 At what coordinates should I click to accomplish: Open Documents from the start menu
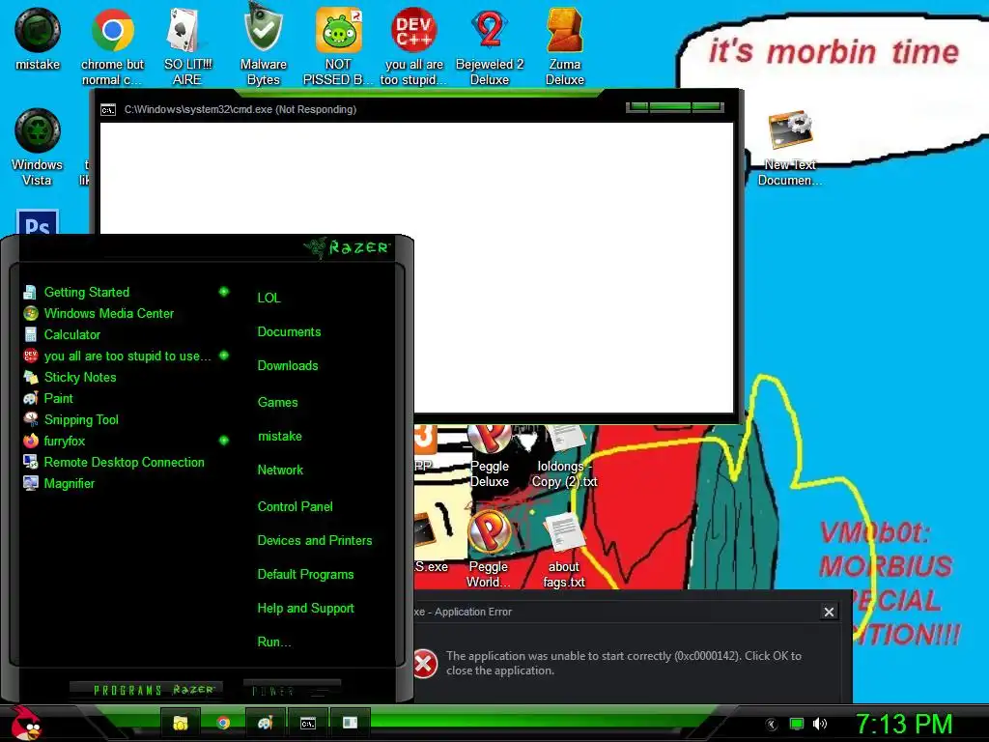289,332
